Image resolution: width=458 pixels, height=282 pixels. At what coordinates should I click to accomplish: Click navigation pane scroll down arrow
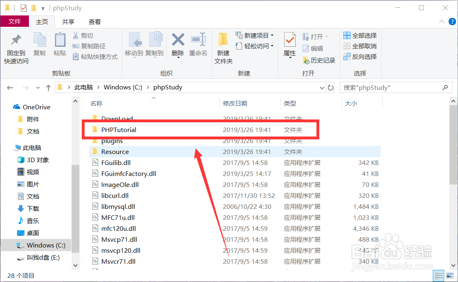[x=75, y=265]
